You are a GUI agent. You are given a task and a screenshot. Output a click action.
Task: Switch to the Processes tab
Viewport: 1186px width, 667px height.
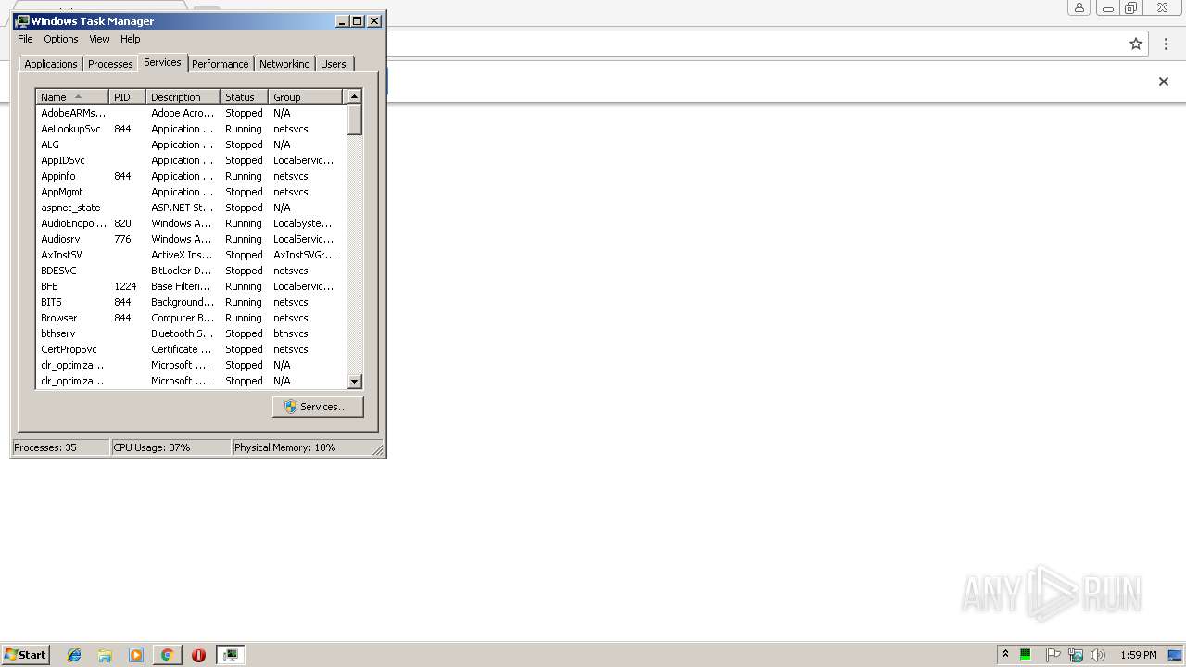pos(110,64)
